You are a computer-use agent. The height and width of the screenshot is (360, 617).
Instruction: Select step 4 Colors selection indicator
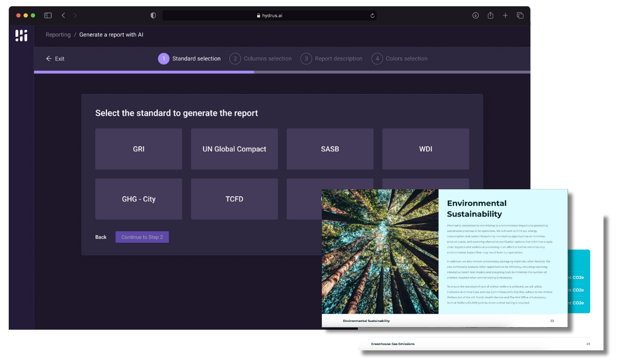pyautogui.click(x=400, y=59)
